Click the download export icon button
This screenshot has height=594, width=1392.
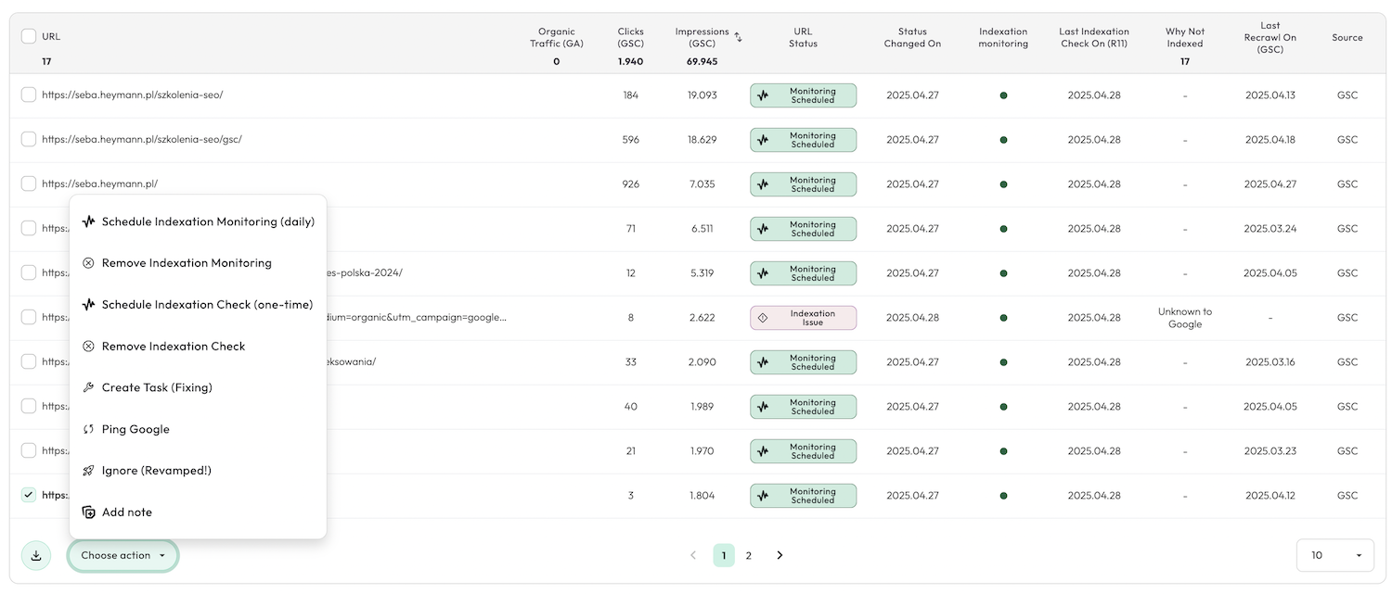(x=36, y=555)
